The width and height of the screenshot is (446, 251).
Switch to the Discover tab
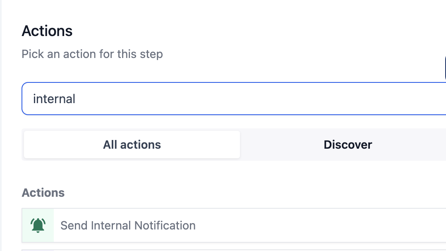point(348,145)
